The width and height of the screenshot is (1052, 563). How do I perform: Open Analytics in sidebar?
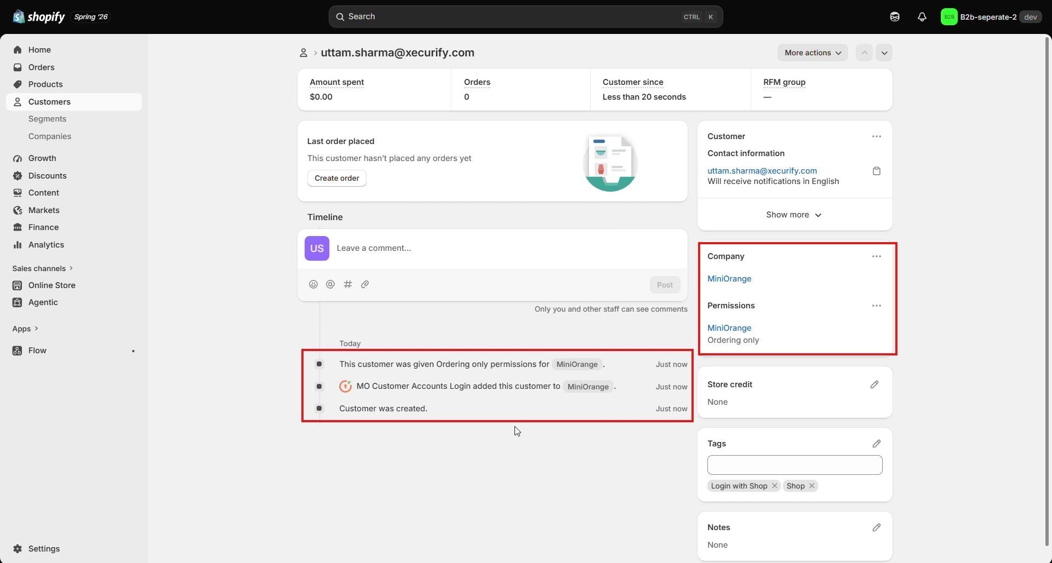tap(74, 245)
